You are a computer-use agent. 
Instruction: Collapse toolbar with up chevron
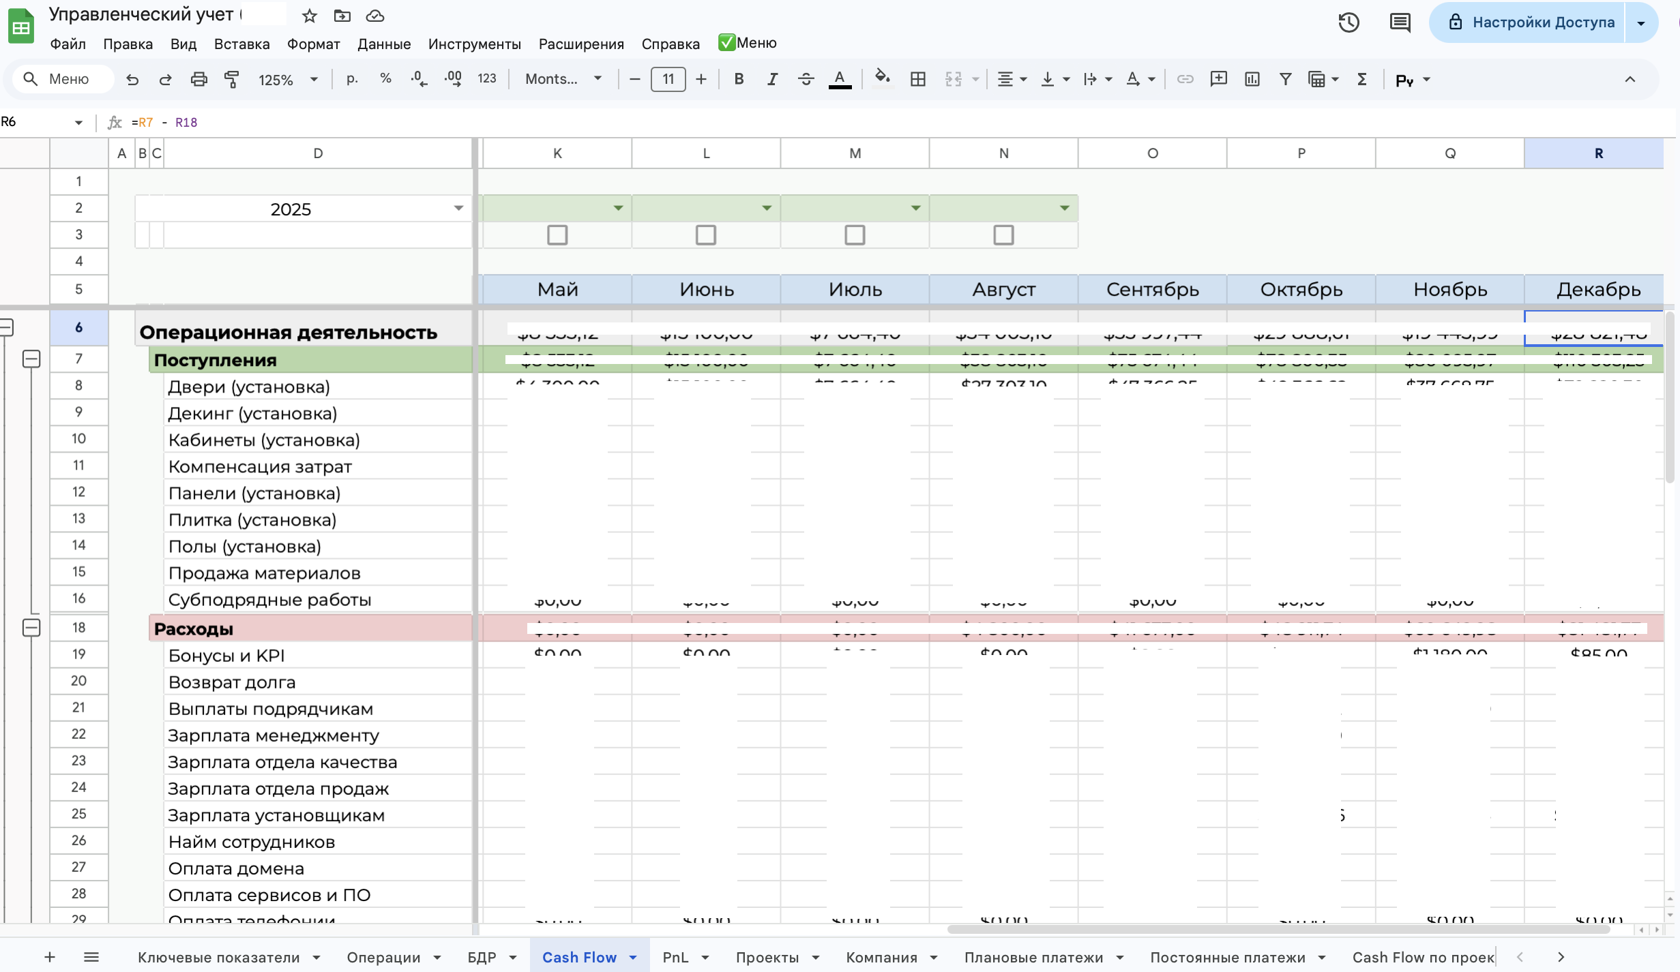(x=1630, y=79)
